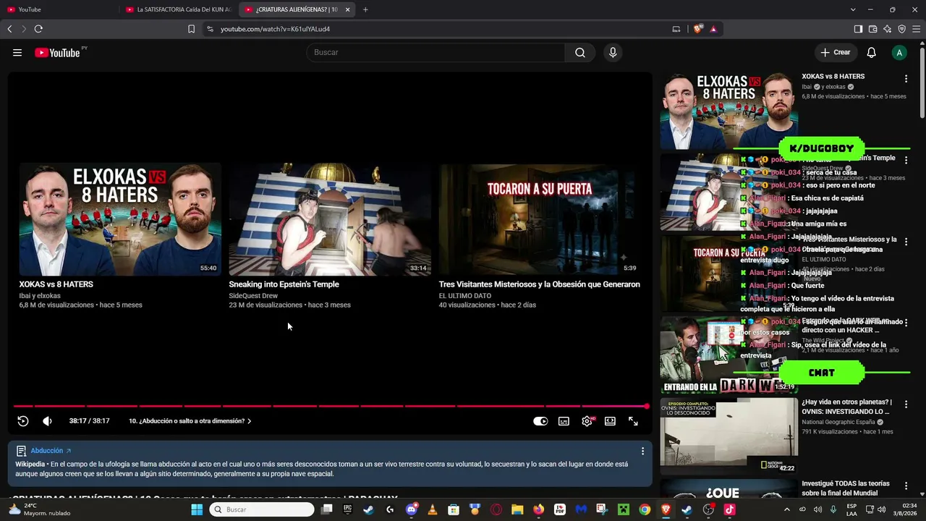This screenshot has width=926, height=521.
Task: Open site information for youtube.com
Action: click(x=210, y=29)
